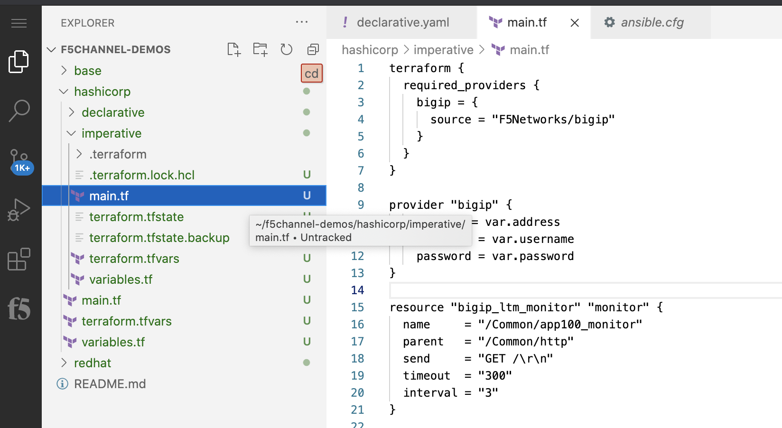The image size is (782, 428).
Task: Open main.tf directly under hashicorp folder
Action: [x=184, y=300]
